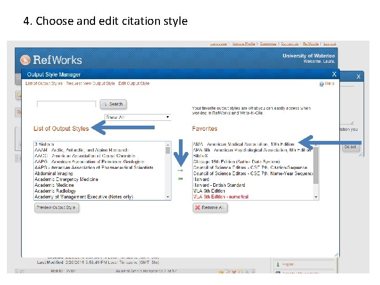Select AAPG American Association of Petroleum Geologists
380x285 pixels.
tap(89, 161)
